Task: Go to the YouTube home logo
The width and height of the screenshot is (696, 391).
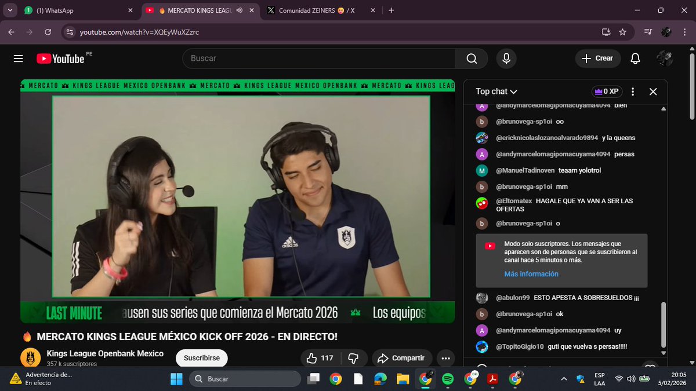Action: (60, 59)
